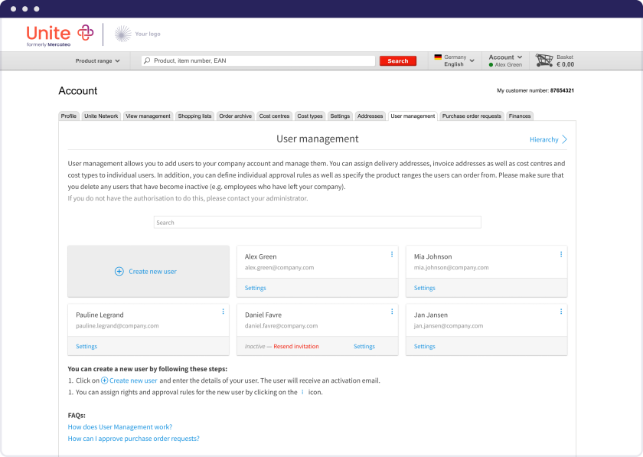Resend invitation to Daniel Favre

pyautogui.click(x=295, y=347)
